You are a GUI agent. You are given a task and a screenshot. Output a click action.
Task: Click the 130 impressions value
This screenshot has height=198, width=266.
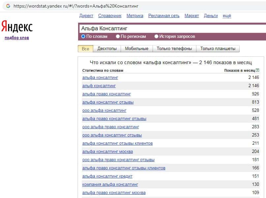255,184
